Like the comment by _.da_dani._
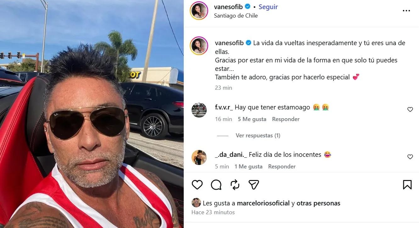This screenshot has width=419, height=228. (410, 157)
